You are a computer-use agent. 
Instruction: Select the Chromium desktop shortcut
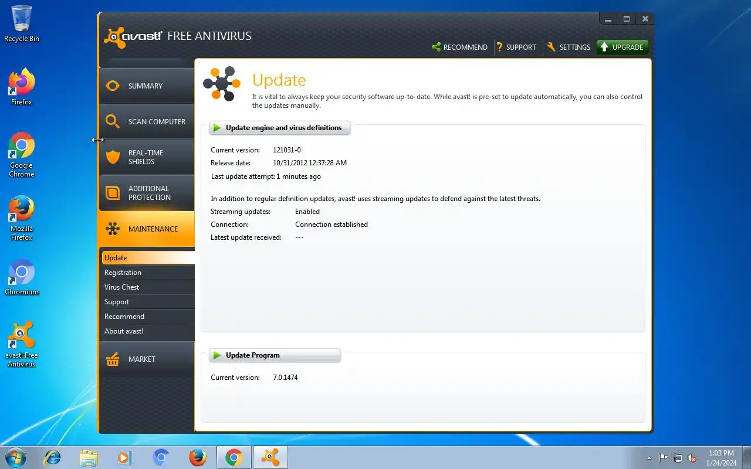pyautogui.click(x=22, y=278)
